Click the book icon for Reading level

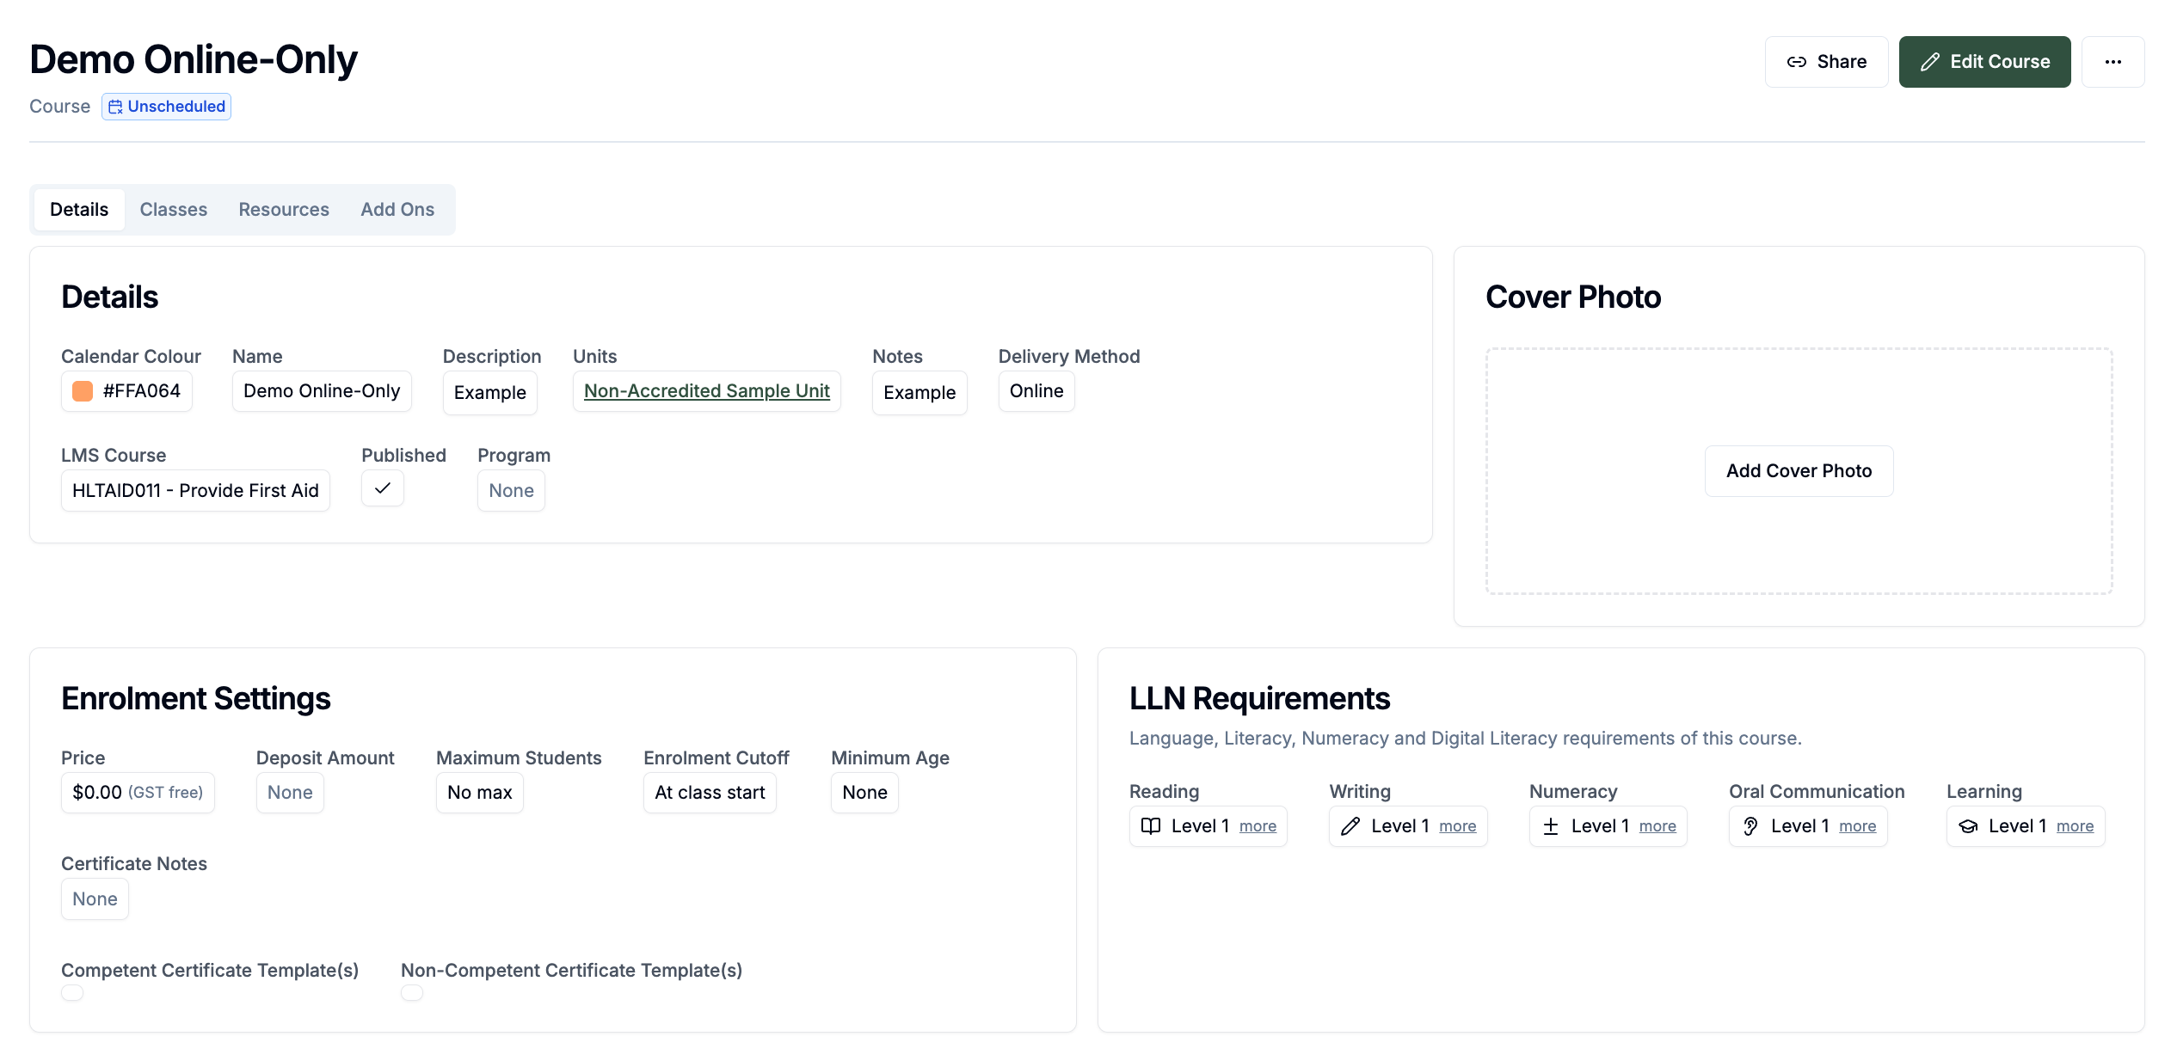click(x=1150, y=826)
